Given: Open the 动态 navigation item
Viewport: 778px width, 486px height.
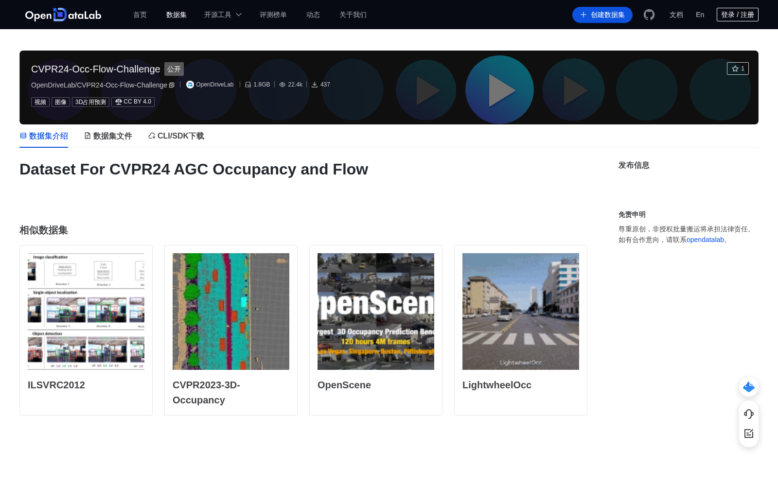Looking at the screenshot, I should click(x=313, y=15).
